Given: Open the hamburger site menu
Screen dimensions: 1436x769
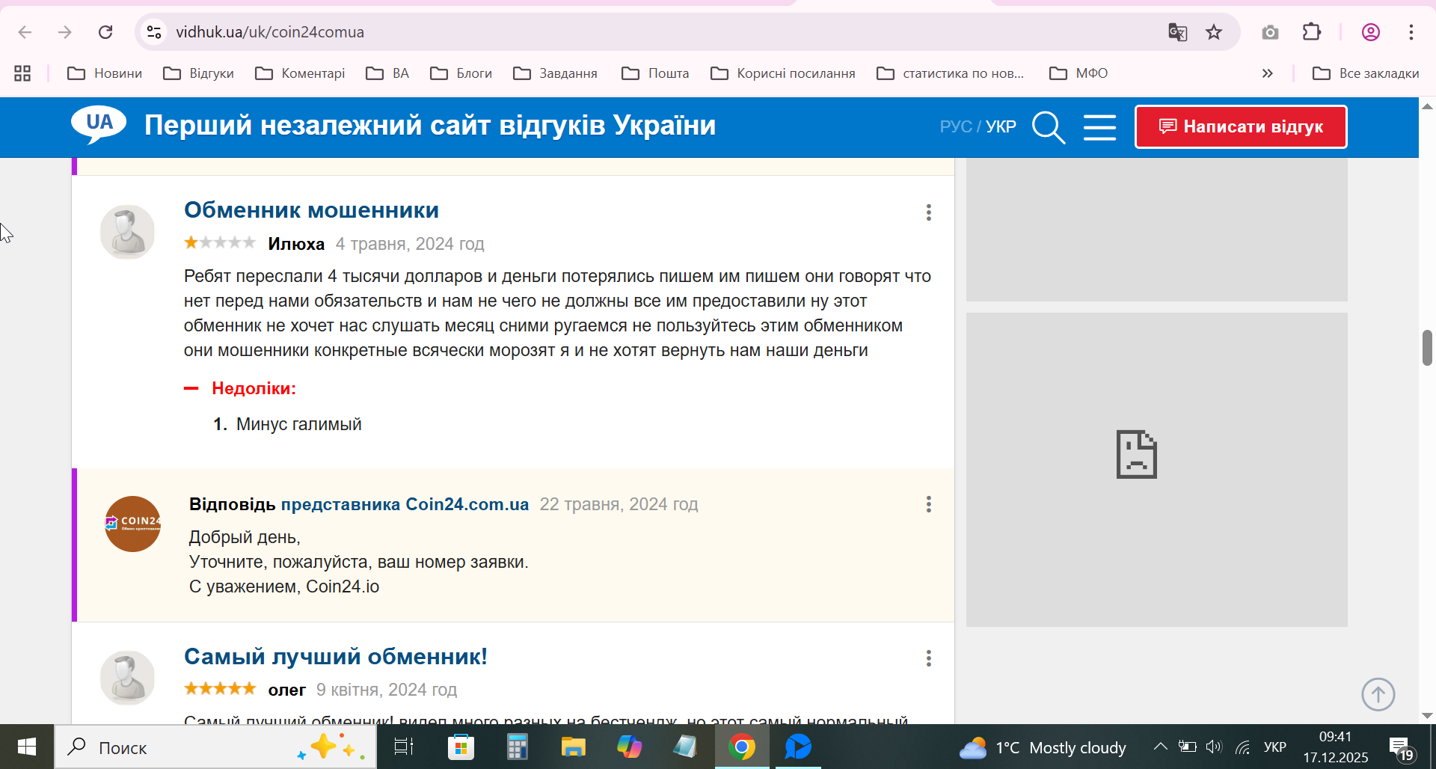Looking at the screenshot, I should [1099, 127].
